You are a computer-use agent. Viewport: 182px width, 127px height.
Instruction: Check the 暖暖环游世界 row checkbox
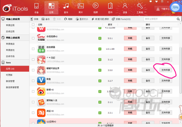(x=33, y=70)
